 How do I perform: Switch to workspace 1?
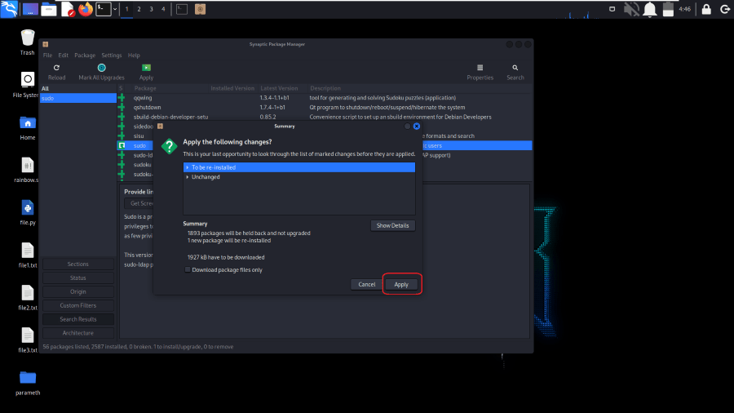127,9
